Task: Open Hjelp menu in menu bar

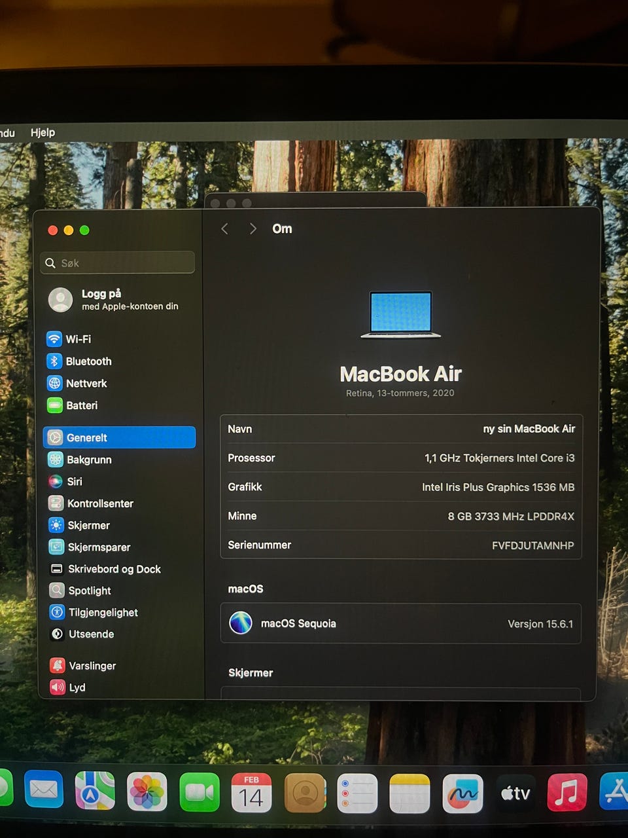Action: pos(43,132)
